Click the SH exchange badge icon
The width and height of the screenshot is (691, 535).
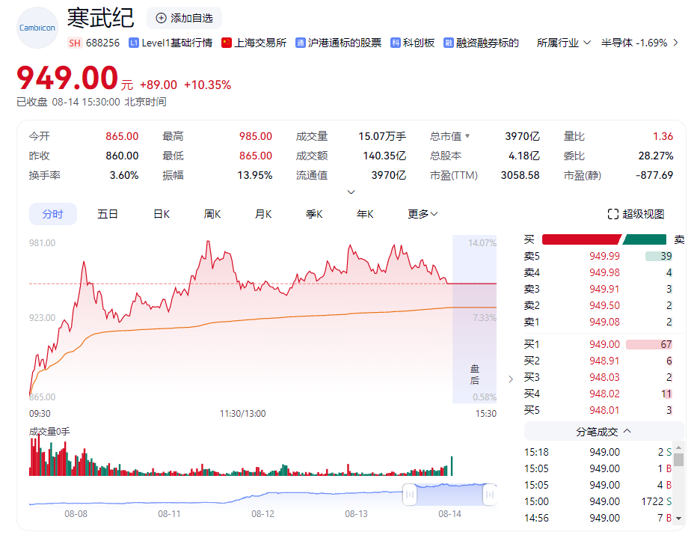tap(75, 43)
